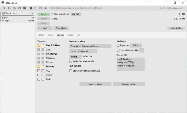
Task: Click the Files & folders folder icon
Action: (39, 46)
